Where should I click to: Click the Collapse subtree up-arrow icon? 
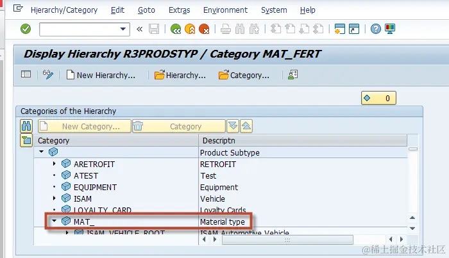tap(246, 126)
